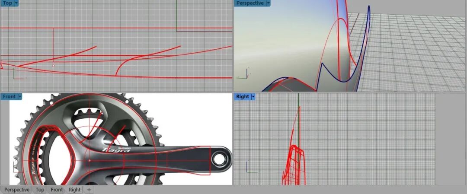Click the Top viewport title label
The height and width of the screenshot is (194, 467).
pos(7,3)
